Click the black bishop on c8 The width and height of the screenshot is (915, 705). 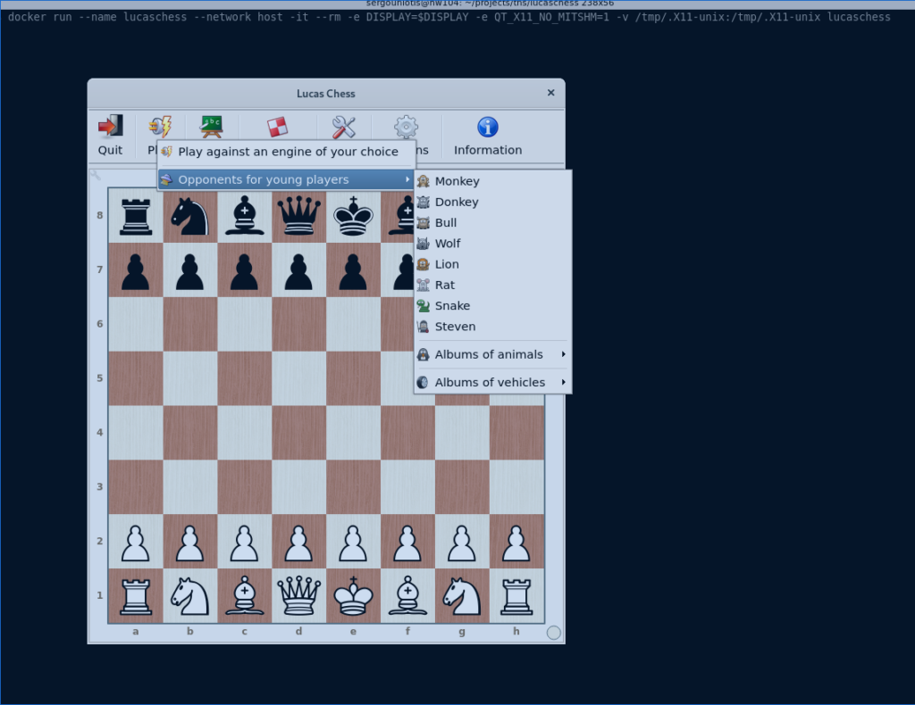[x=245, y=215]
